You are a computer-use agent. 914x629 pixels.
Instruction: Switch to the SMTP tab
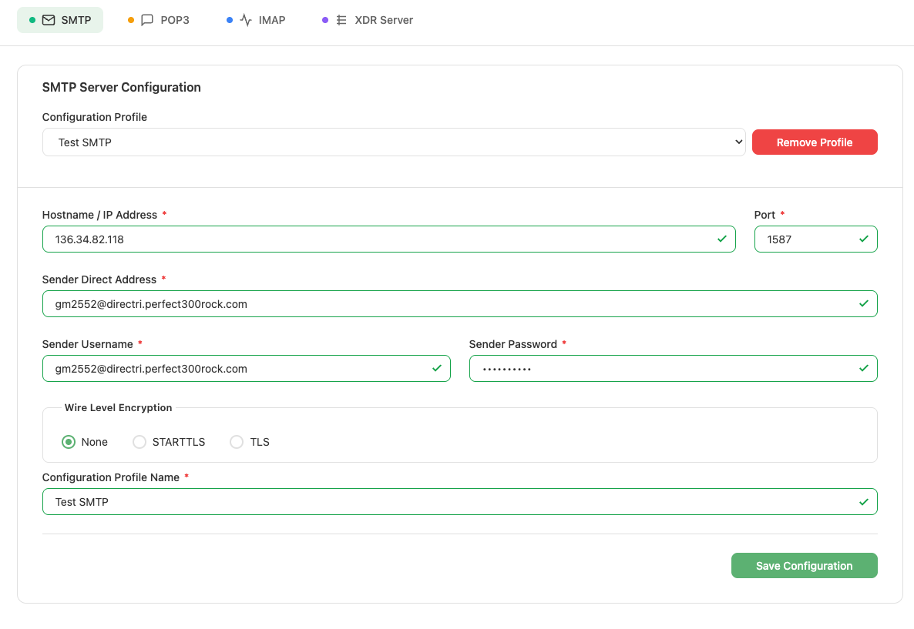(x=60, y=20)
